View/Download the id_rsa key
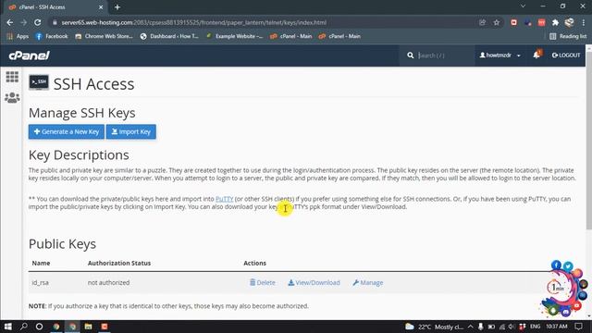The image size is (592, 333). 314,282
